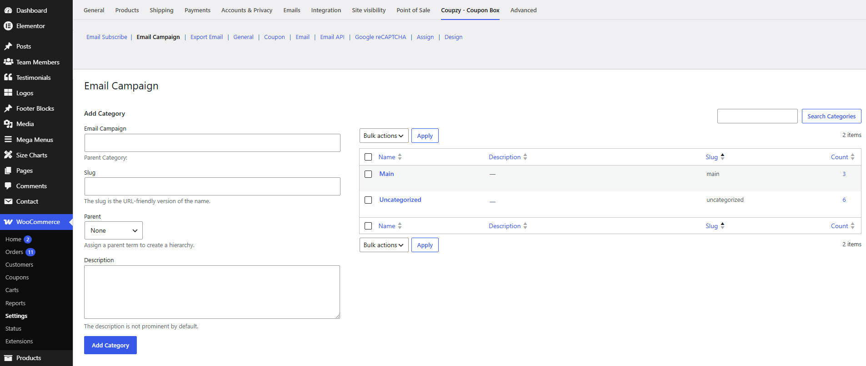Go to Accounts & Privacy tab

tap(247, 10)
